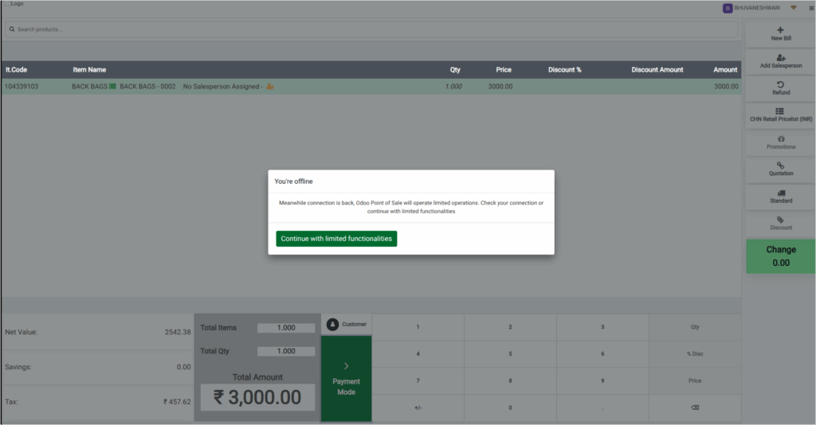Click the Payment Mode button
This screenshot has height=425, width=816.
pos(347,379)
